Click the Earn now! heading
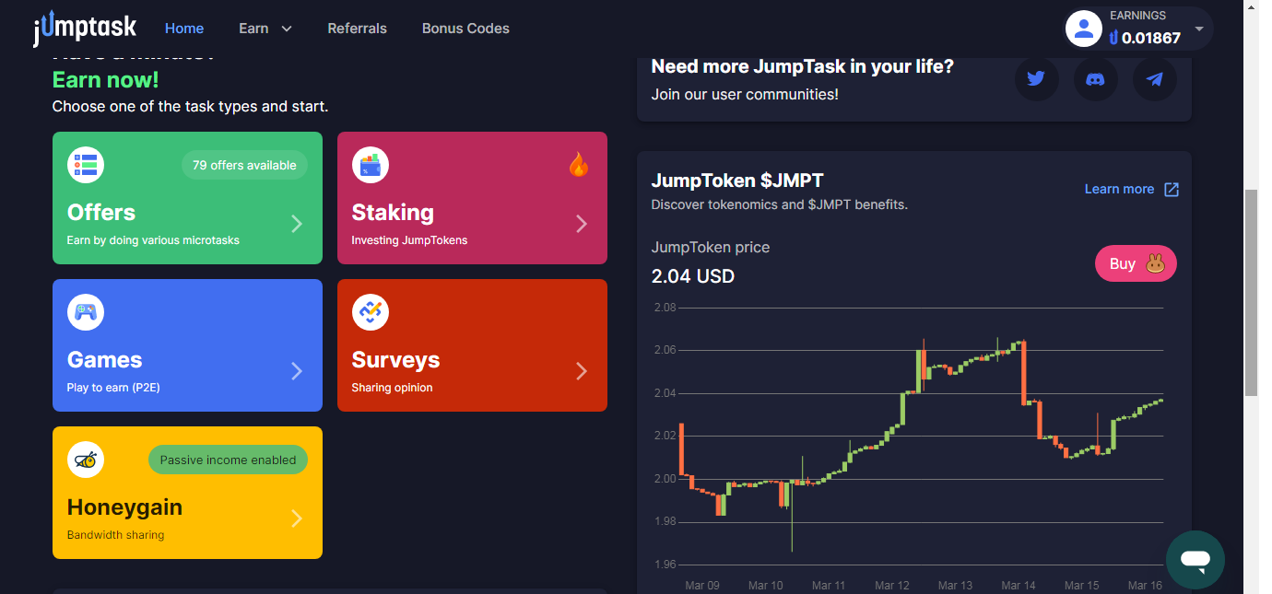The width and height of the screenshot is (1272, 594). 105,80
